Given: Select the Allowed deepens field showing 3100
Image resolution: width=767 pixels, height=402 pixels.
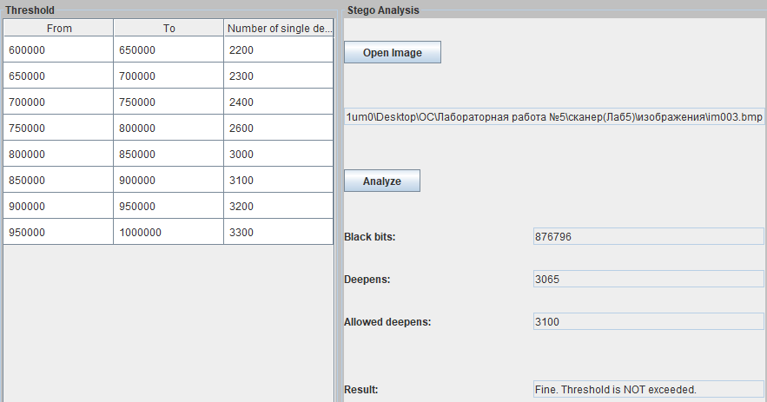Looking at the screenshot, I should [649, 322].
